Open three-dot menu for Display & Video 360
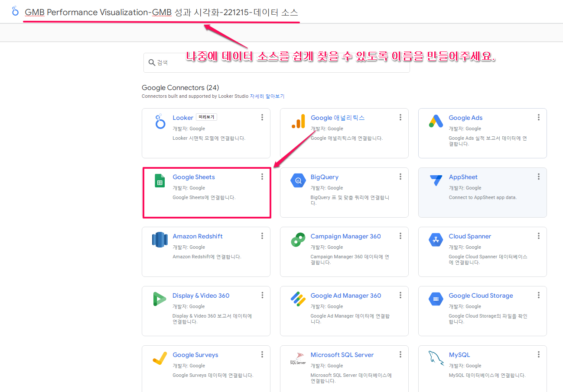The width and height of the screenshot is (563, 392). pyautogui.click(x=262, y=295)
